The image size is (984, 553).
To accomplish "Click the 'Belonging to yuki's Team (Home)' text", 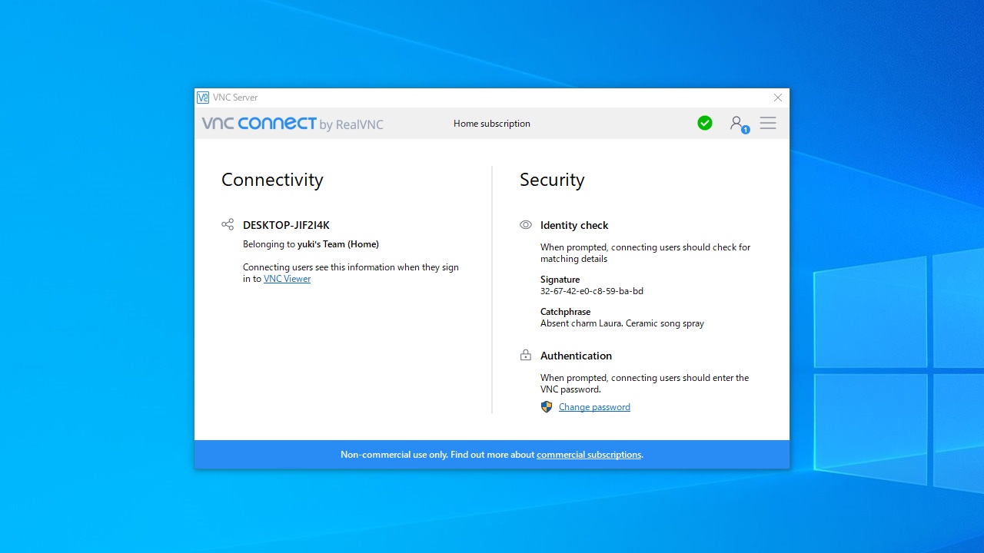I will (x=311, y=244).
